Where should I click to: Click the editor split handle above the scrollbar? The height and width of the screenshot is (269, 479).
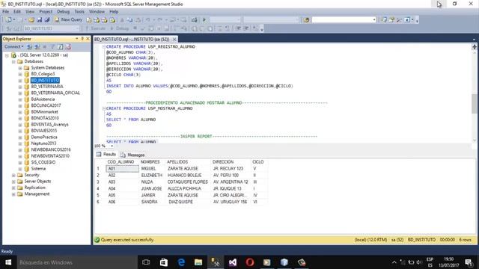coord(474,46)
